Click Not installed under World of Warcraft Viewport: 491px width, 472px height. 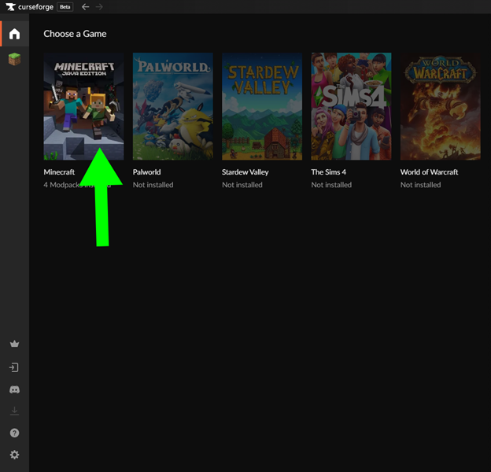pyautogui.click(x=420, y=185)
